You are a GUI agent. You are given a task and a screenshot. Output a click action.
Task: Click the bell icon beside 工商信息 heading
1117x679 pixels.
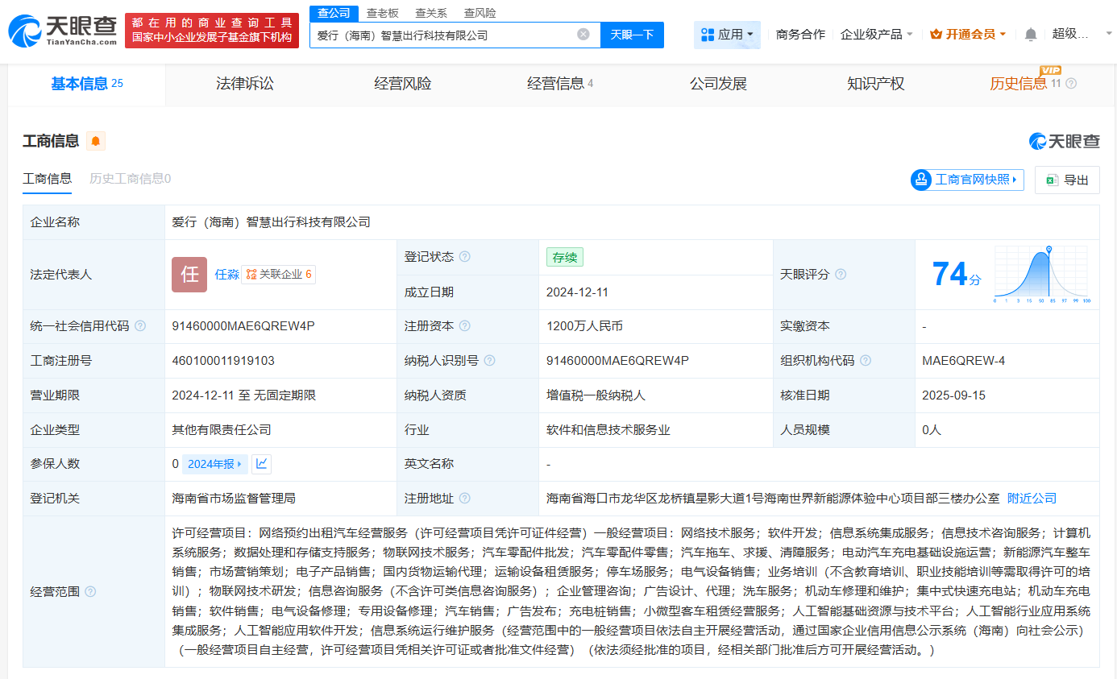coord(96,141)
